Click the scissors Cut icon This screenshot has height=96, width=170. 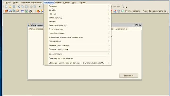click(19, 7)
